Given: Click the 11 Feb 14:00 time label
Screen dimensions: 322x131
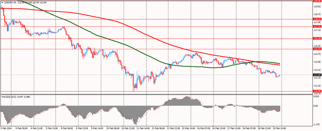Looking at the screenshot, I should point(143,128).
